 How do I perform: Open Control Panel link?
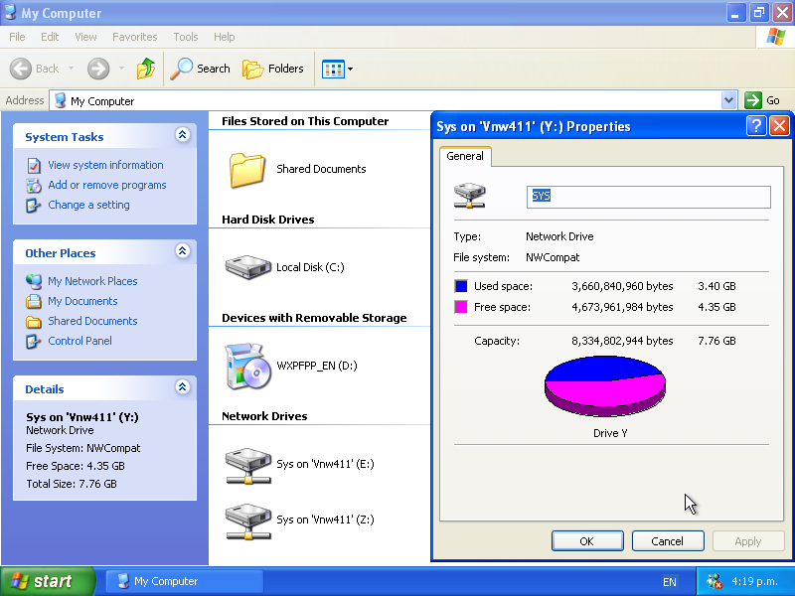point(80,341)
